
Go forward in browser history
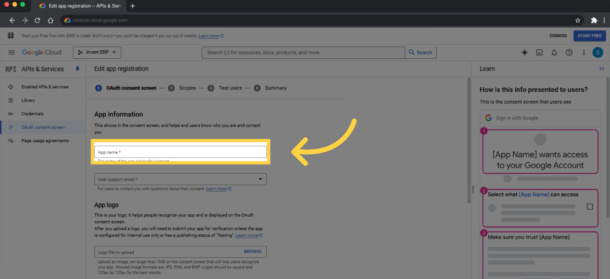25,20
